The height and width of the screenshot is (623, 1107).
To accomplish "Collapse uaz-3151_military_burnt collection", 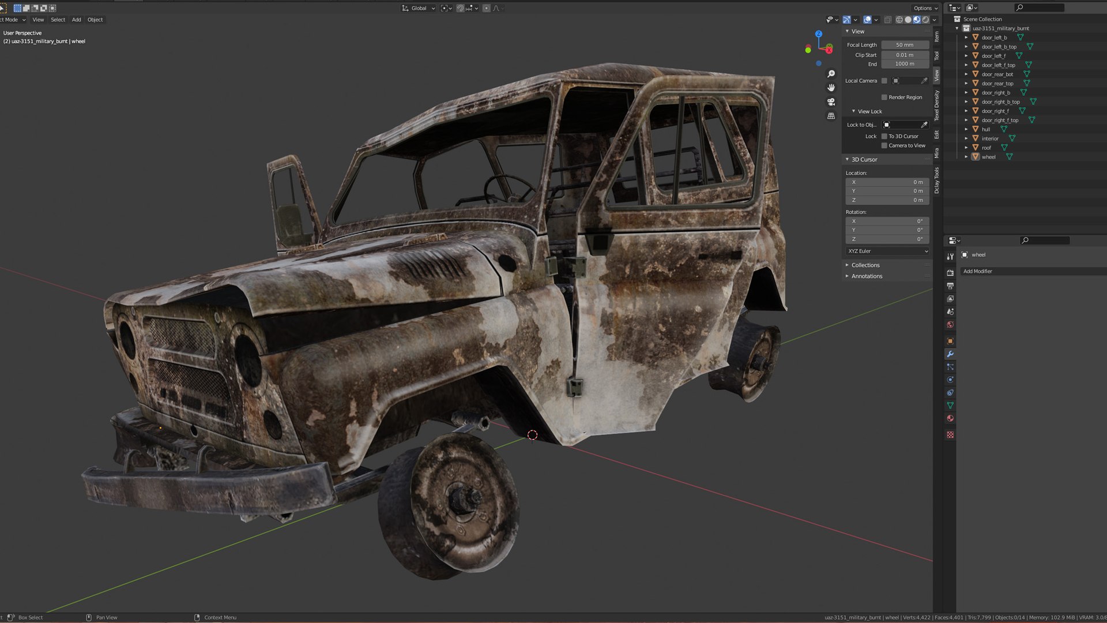I will click(958, 28).
